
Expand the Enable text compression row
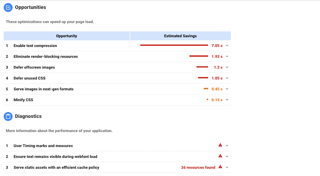tap(227, 46)
